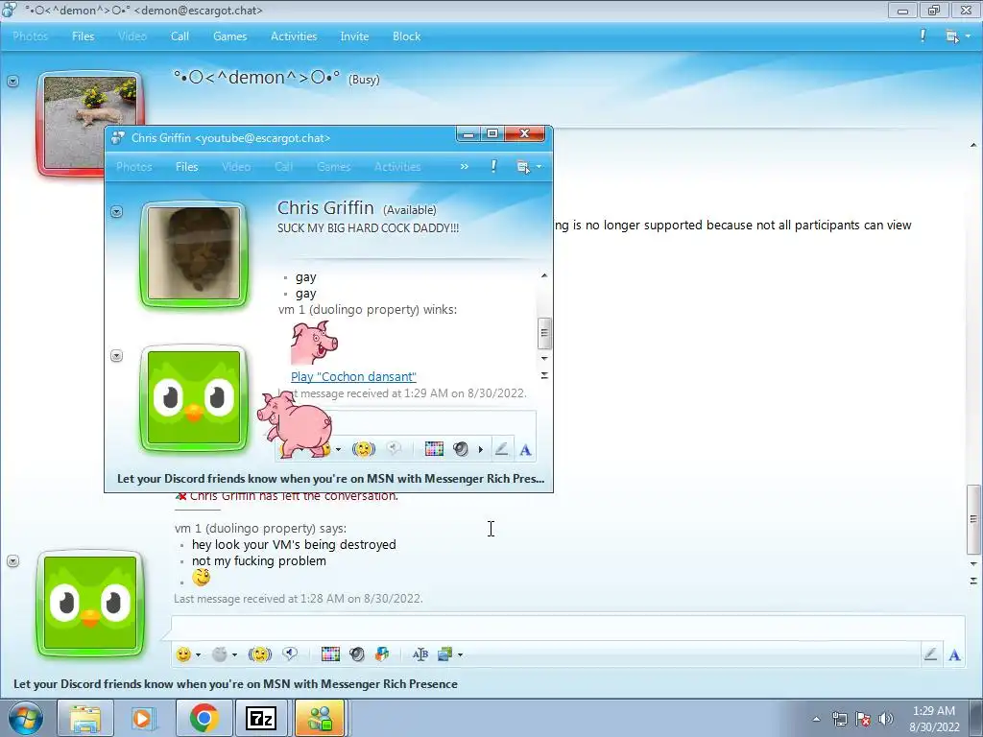Expand backgrounds dropdown arrow in demon toolbar
This screenshot has height=737, width=983.
coord(460,654)
